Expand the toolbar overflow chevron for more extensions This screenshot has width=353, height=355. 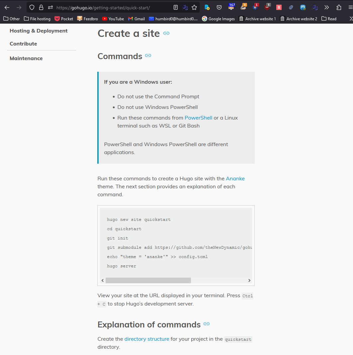tap(327, 7)
